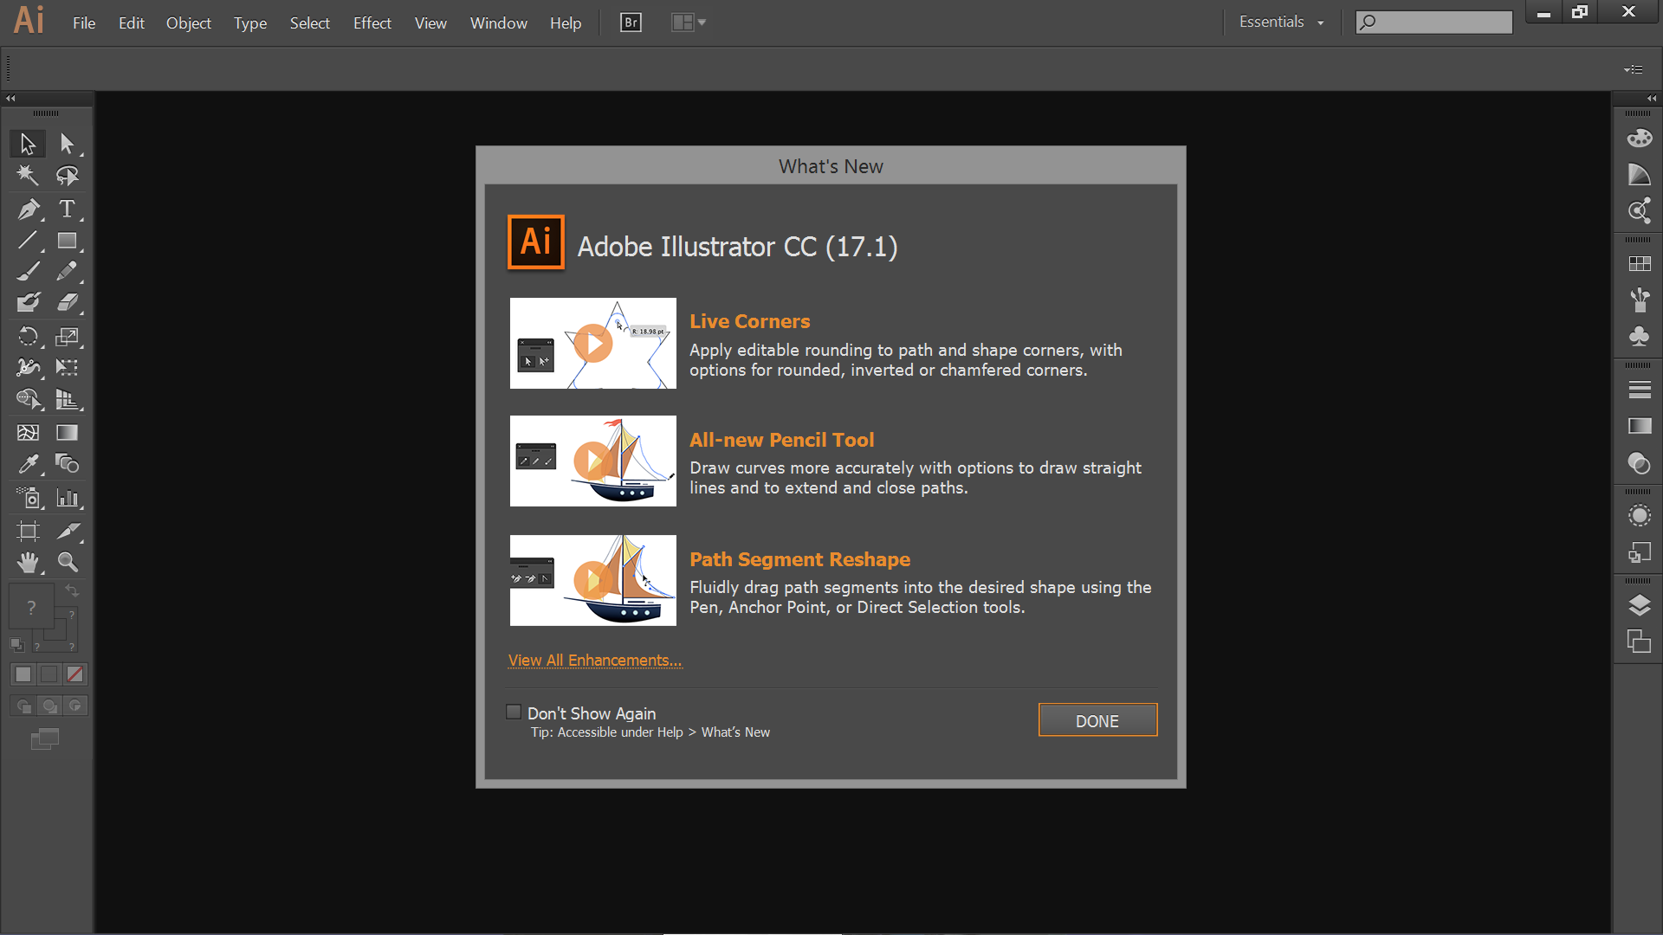Open the Effect menu
Viewport: 1663px width, 935px height.
point(372,23)
